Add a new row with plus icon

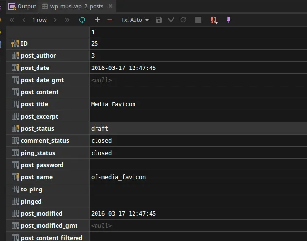[x=97, y=20]
